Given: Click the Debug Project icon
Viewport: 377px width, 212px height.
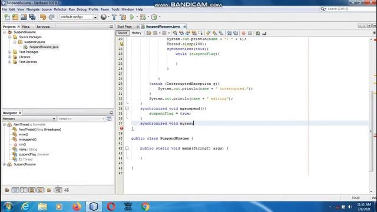Looking at the screenshot, I should pyautogui.click(x=143, y=17).
